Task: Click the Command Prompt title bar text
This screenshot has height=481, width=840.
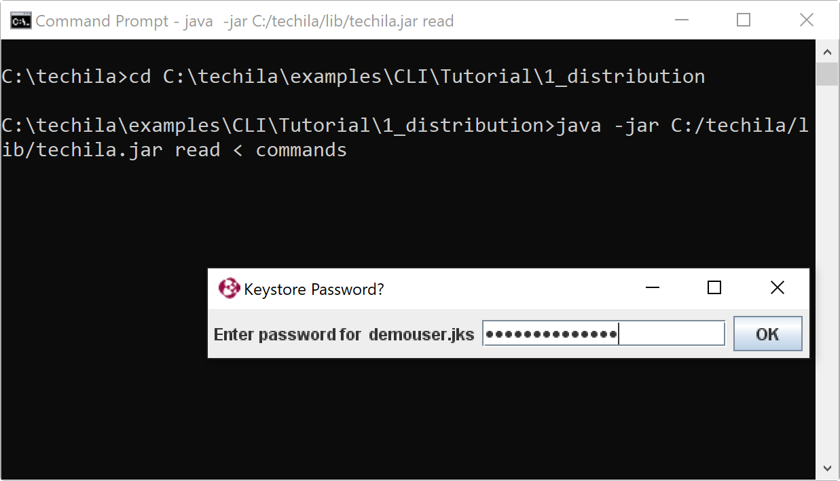Action: pyautogui.click(x=244, y=21)
